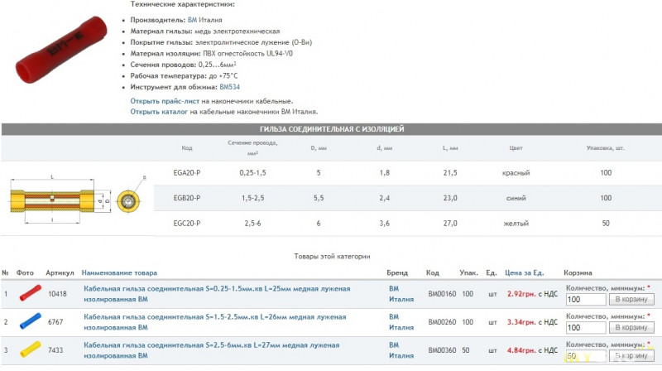Open product S=0.25-1.5мм.кв L=25мм link
Screen dimensions: 662x371
[x=217, y=294]
